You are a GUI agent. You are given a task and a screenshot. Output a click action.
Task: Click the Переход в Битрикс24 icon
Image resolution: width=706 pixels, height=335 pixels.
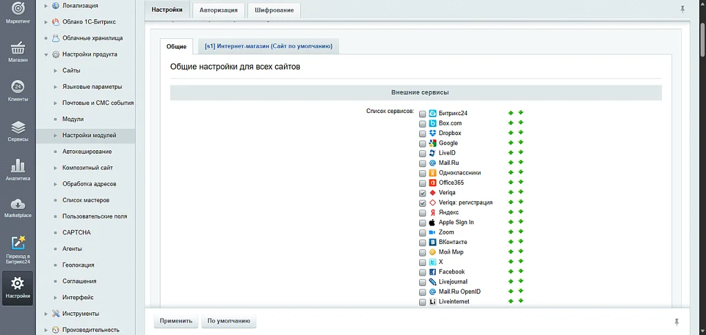[18, 243]
